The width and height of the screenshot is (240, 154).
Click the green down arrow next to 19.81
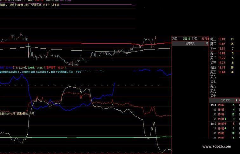pyautogui.click(x=225, y=119)
